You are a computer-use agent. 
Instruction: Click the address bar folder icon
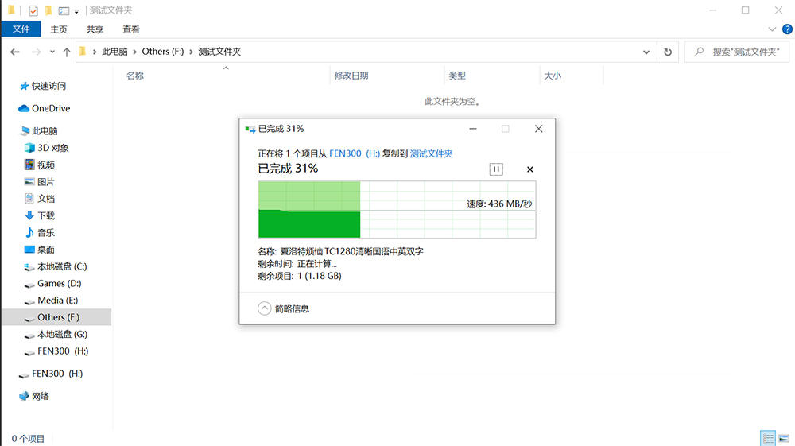pos(83,51)
